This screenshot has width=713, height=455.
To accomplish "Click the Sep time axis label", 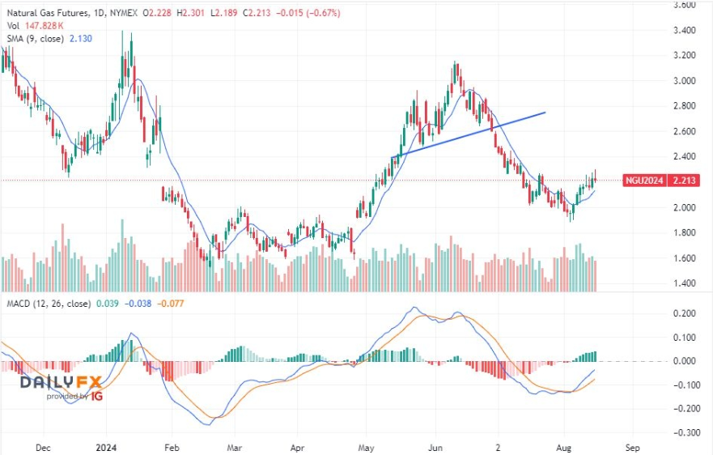I will [x=633, y=448].
